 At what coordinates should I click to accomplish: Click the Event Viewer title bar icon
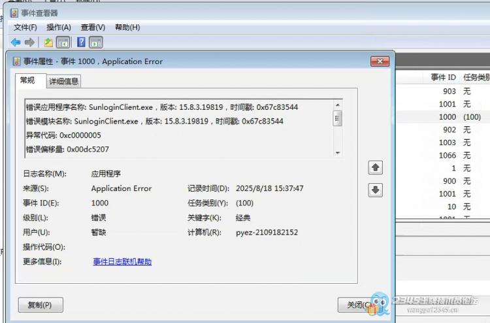pyautogui.click(x=14, y=13)
